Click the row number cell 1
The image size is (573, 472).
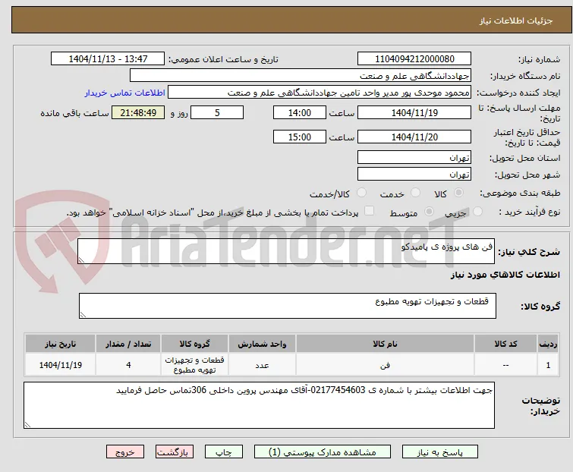pos(548,364)
